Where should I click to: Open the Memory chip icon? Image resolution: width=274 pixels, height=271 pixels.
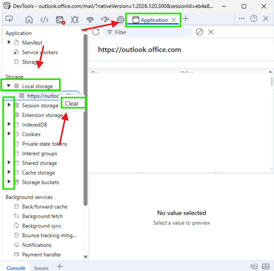point(120,19)
